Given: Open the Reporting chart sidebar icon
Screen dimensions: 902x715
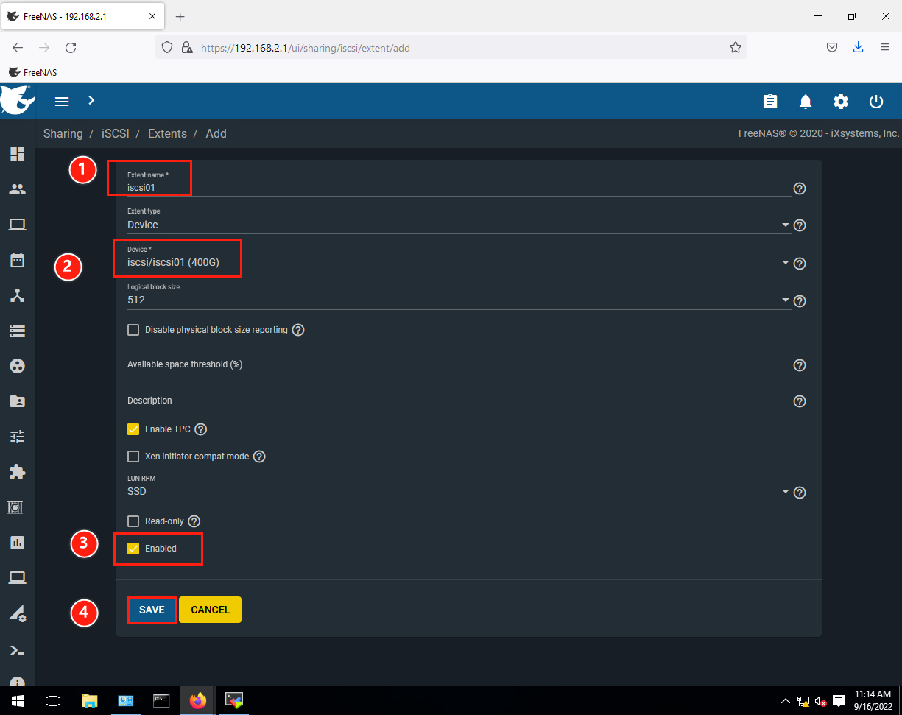Looking at the screenshot, I should (17, 543).
